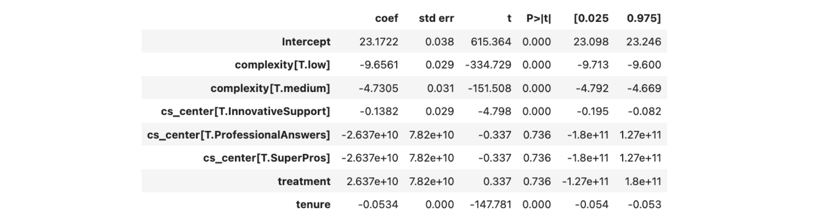Viewport: 816px width, 220px height.
Task: Click the cs_center[T.InnovativeSupport] row label
Action: tap(245, 111)
